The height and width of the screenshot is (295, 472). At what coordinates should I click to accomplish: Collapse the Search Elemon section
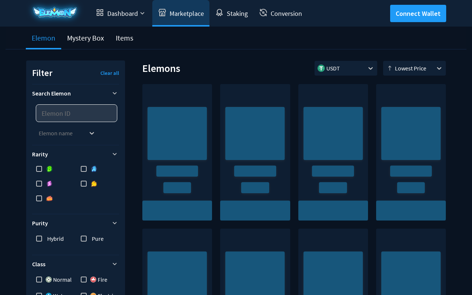coord(115,93)
